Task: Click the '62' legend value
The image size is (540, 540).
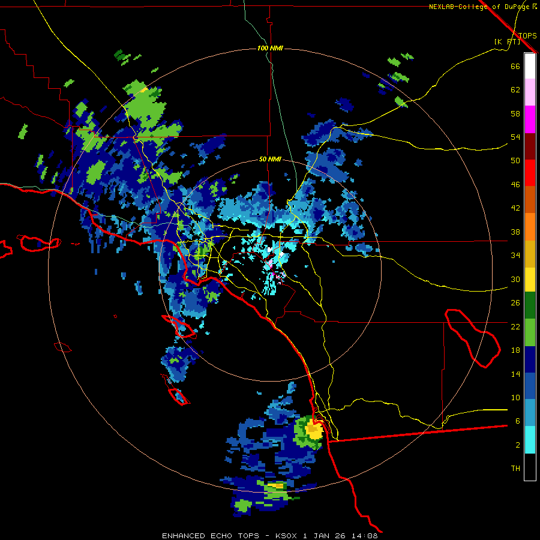Action: click(515, 90)
